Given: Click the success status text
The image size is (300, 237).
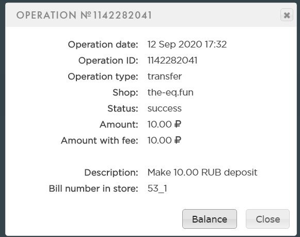Looking at the screenshot, I should [x=165, y=108].
